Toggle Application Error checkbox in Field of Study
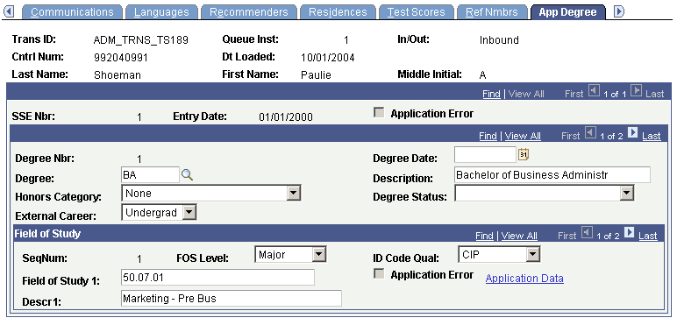The image size is (677, 325). point(379,274)
